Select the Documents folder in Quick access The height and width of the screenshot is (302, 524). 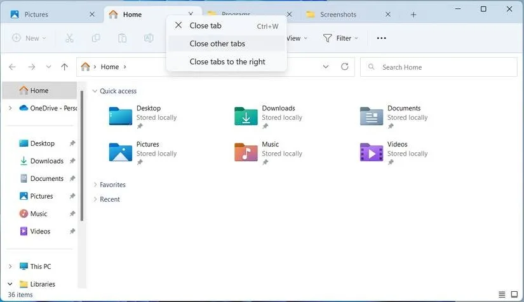(394, 117)
